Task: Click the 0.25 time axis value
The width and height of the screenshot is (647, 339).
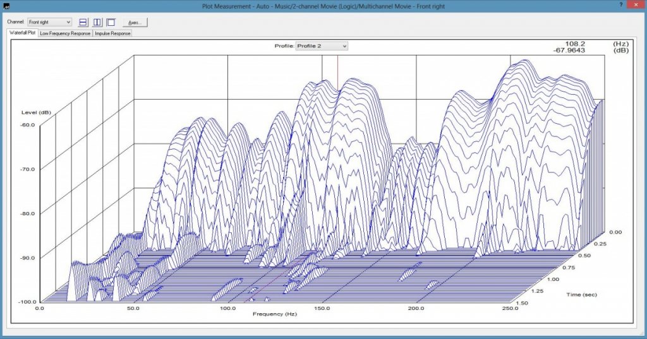Action: [600, 244]
